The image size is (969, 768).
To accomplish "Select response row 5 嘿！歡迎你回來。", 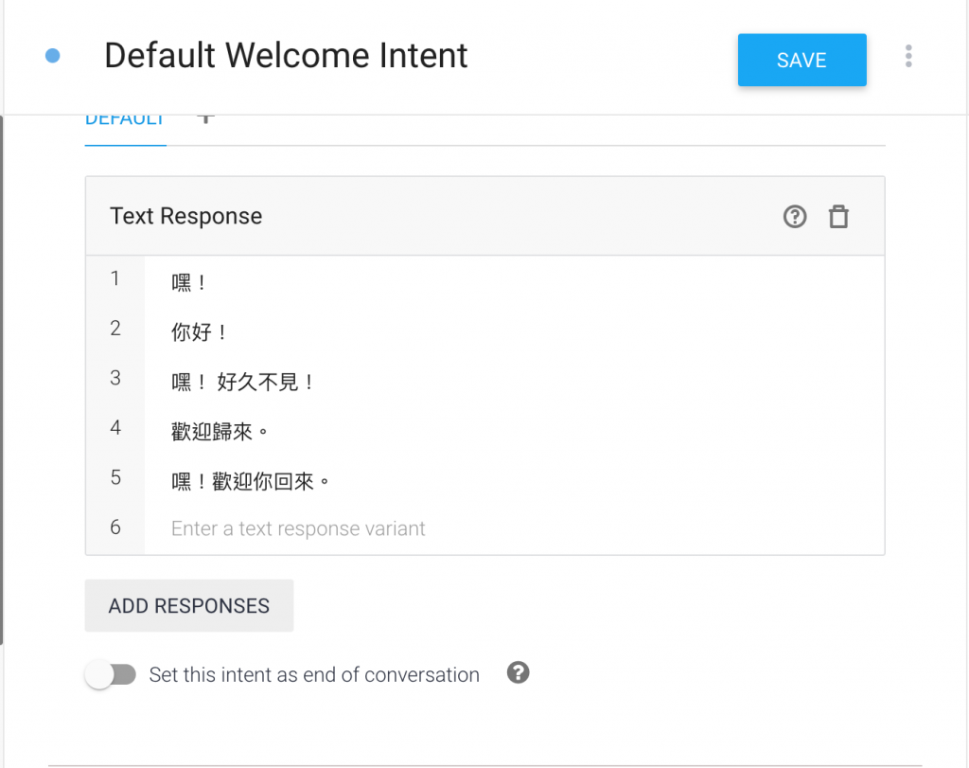I will (x=251, y=482).
